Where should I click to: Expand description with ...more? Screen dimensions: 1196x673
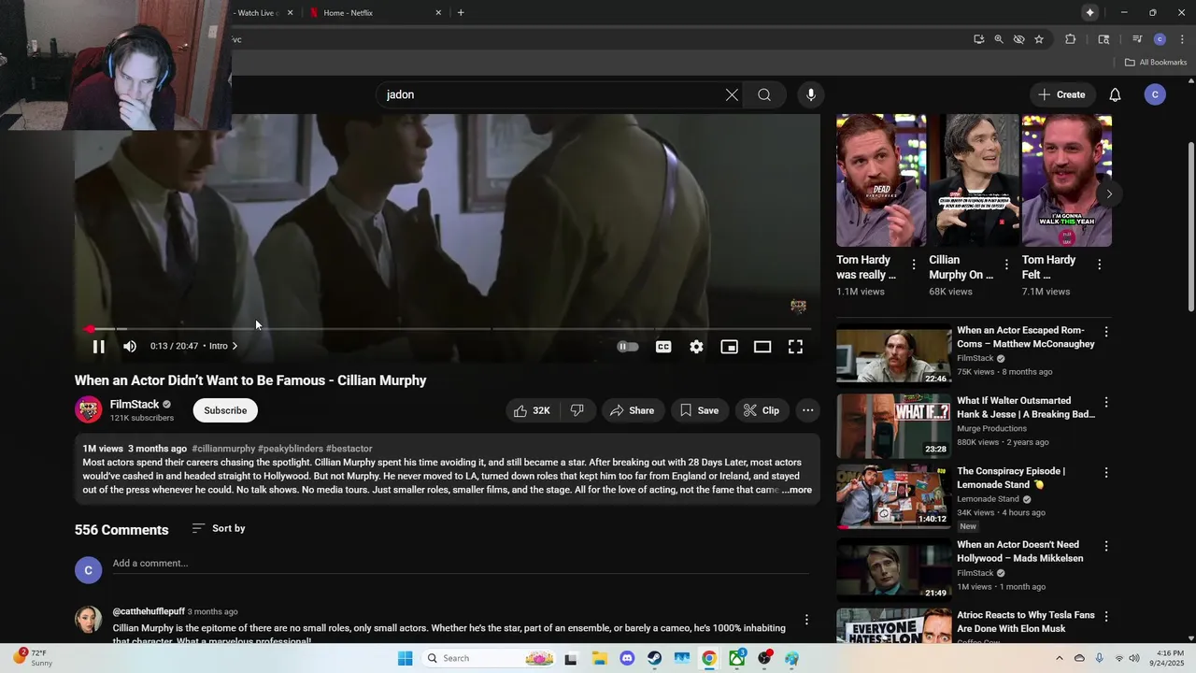(797, 490)
